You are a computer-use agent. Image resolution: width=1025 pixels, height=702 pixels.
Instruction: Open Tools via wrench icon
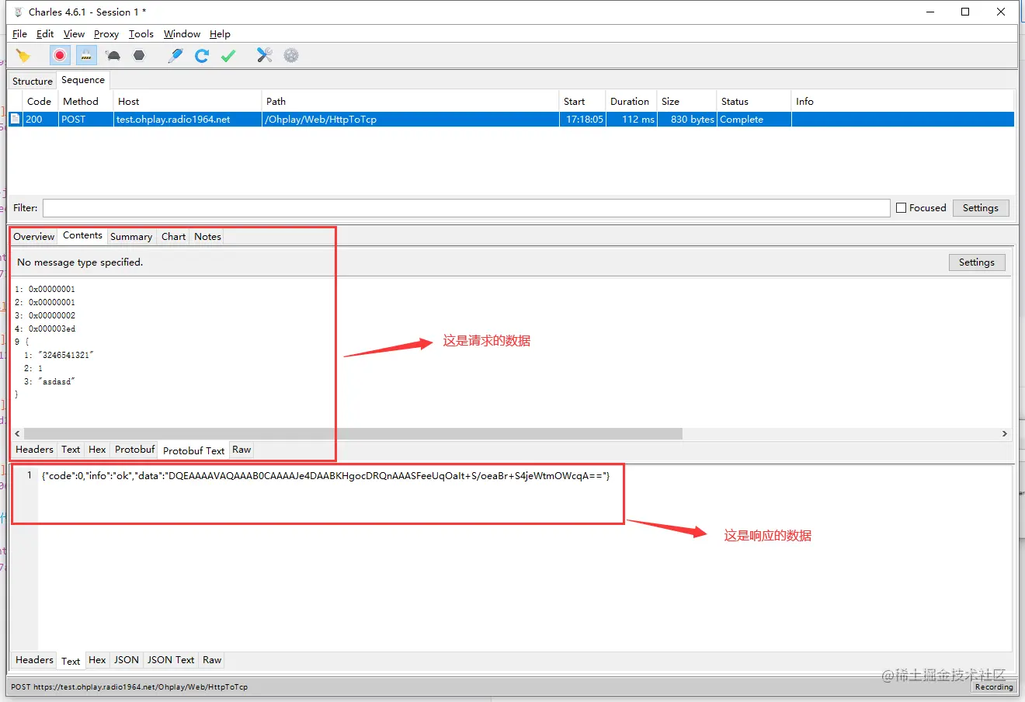[265, 56]
